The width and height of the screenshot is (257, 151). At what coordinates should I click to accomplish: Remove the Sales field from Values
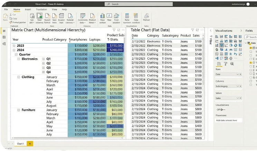(x=240, y=98)
